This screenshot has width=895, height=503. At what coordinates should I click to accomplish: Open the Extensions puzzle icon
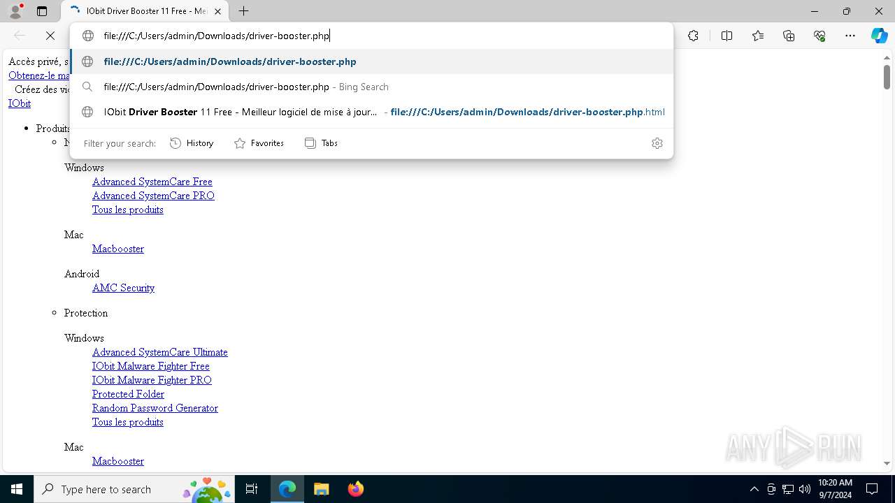(x=693, y=36)
